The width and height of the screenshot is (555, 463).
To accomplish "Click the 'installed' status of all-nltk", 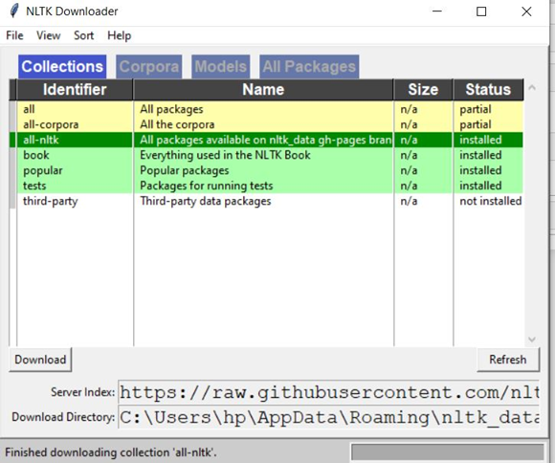I will pyautogui.click(x=480, y=140).
